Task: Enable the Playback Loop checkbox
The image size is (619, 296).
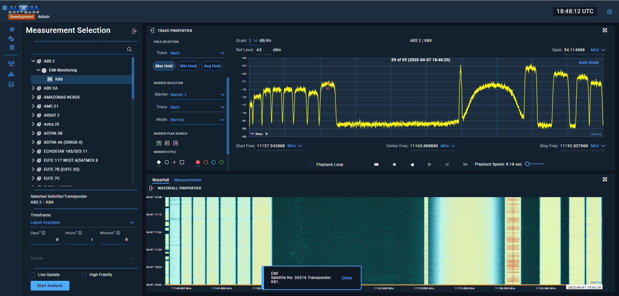Action: click(x=312, y=164)
